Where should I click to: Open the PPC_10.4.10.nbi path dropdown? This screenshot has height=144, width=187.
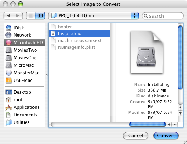93,15
